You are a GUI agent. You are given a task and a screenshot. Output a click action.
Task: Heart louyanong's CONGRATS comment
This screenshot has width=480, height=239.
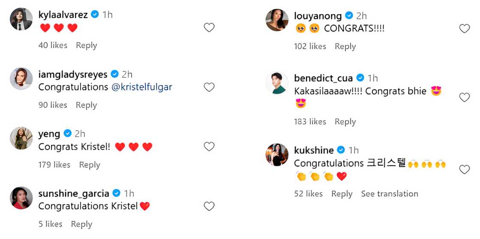[x=464, y=29]
